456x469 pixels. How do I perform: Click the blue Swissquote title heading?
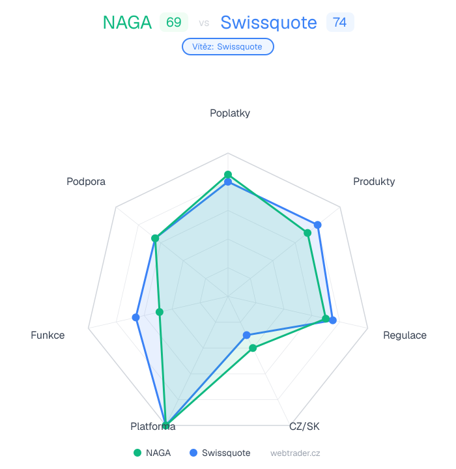point(268,22)
